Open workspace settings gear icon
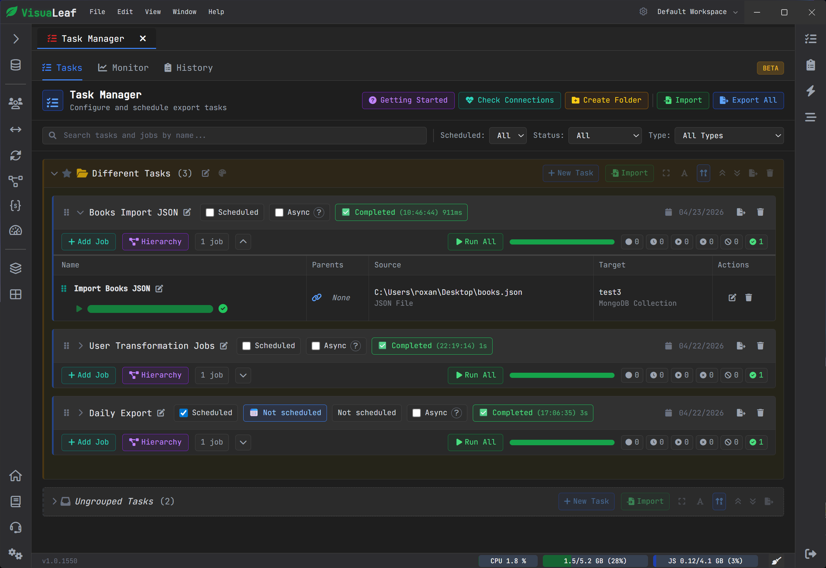Image resolution: width=826 pixels, height=568 pixels. tap(643, 12)
